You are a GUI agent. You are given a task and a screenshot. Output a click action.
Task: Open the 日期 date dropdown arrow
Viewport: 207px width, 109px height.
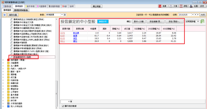pyautogui.click(x=193, y=15)
